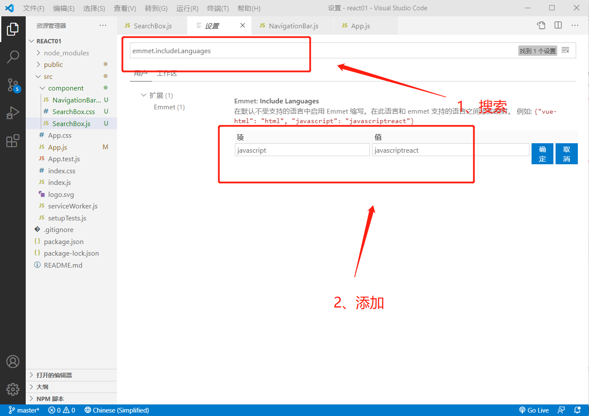The image size is (589, 416).
Task: Open settings JSON file icon
Action: pyautogui.click(x=541, y=25)
